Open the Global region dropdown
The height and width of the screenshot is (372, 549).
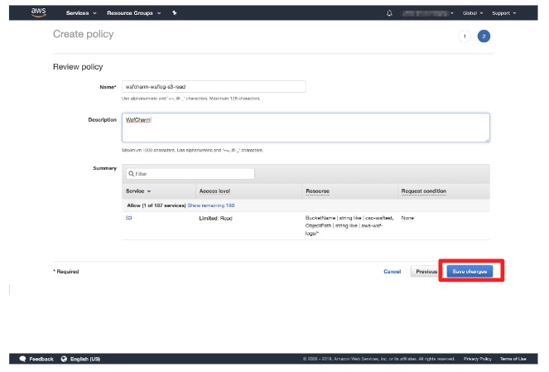pos(471,13)
